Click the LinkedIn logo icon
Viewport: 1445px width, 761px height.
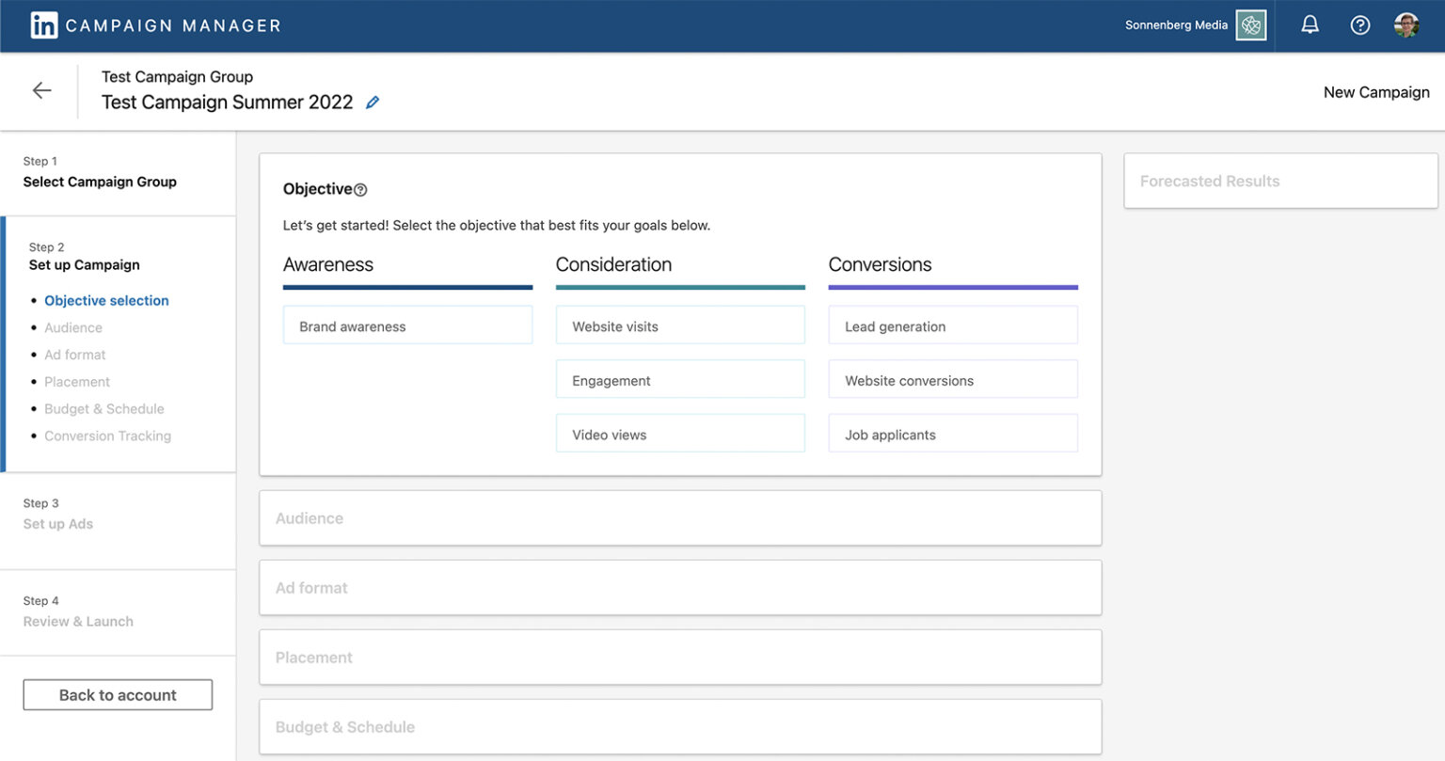click(43, 25)
